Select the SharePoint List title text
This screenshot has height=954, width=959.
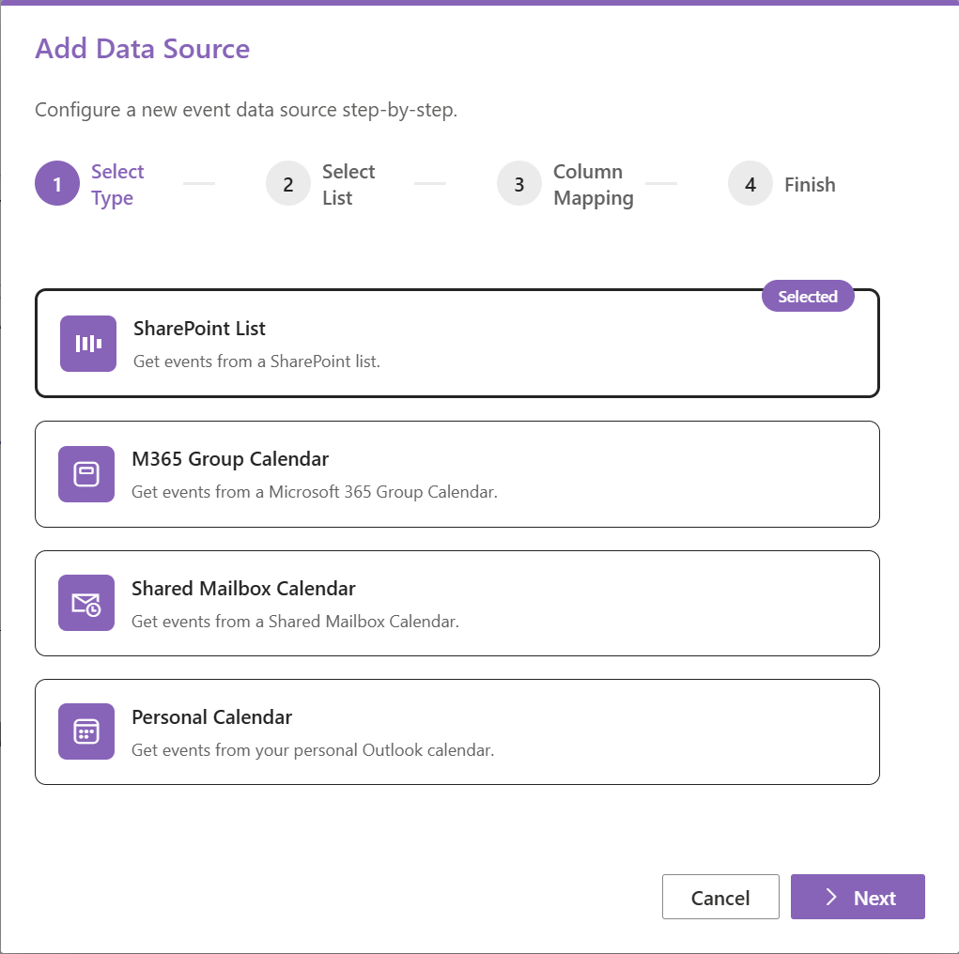[199, 329]
